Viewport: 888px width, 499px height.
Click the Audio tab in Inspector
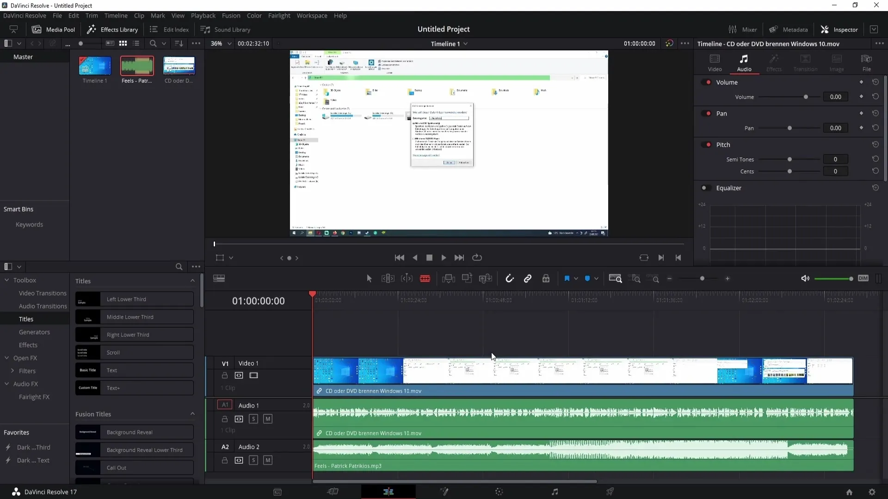(x=745, y=61)
